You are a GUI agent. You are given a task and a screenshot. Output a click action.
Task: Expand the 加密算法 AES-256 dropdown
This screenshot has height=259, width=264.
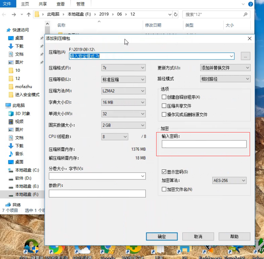229,181
